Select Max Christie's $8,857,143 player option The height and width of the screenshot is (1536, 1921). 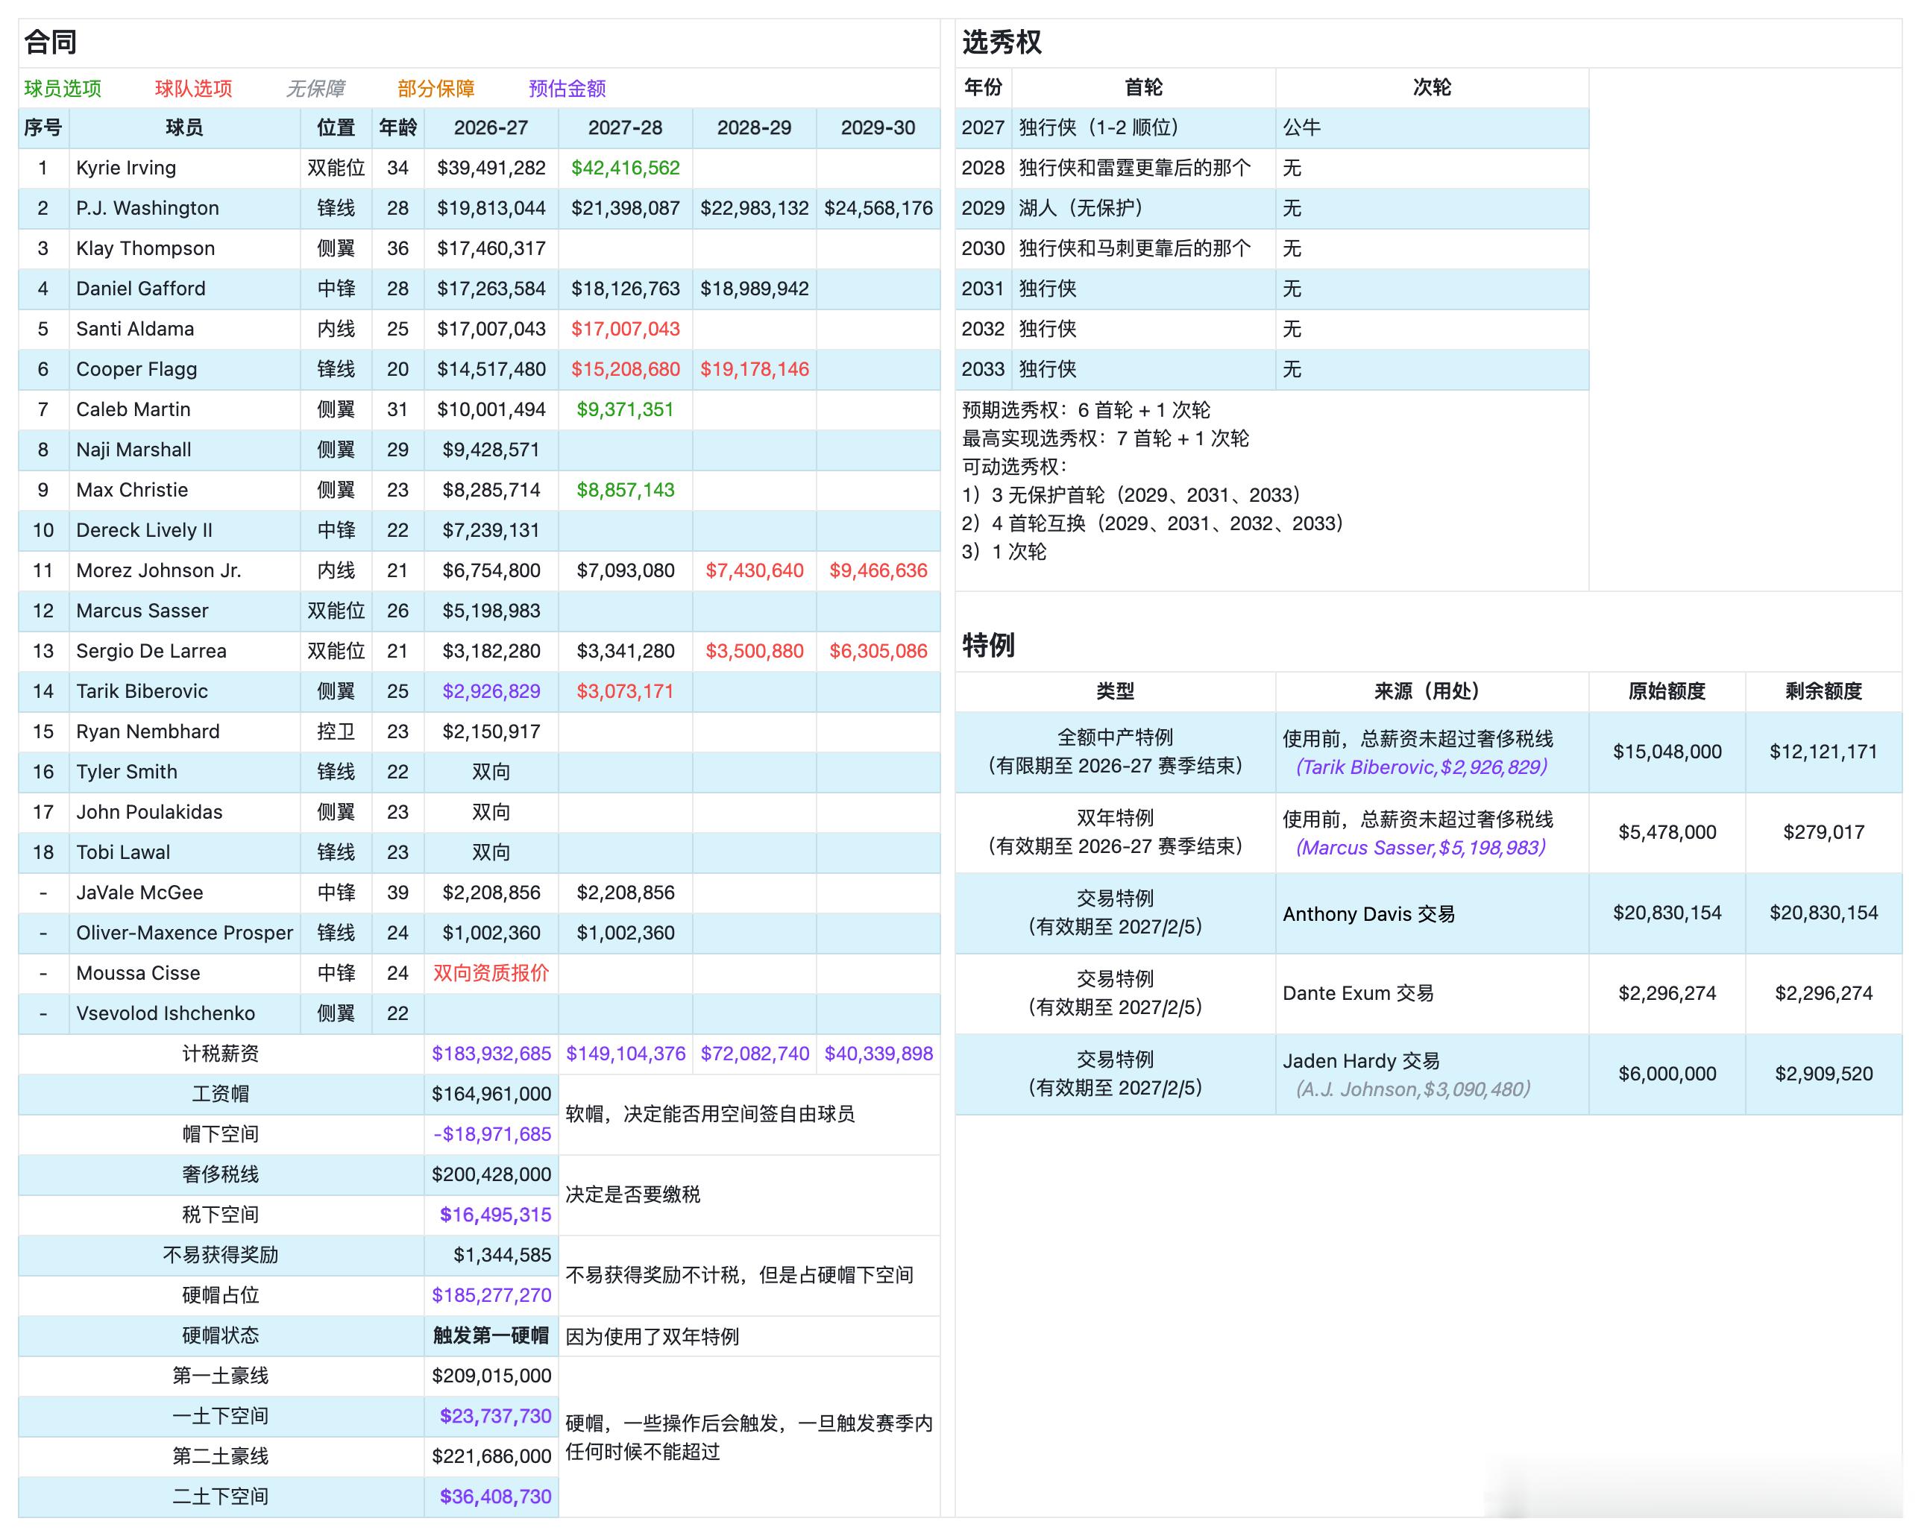click(x=625, y=490)
